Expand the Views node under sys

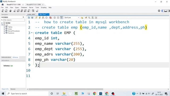coord(4,29)
